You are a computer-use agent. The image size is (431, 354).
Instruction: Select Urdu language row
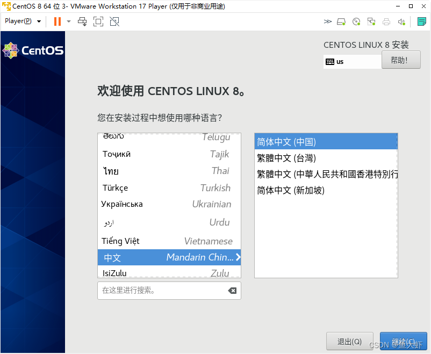point(169,222)
